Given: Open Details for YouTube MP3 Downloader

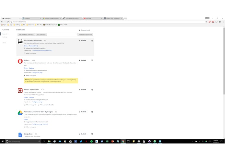Looking at the screenshot, I should tap(26, 46).
